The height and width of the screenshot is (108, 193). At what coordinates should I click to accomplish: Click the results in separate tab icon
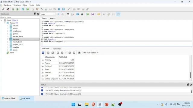click(114, 14)
